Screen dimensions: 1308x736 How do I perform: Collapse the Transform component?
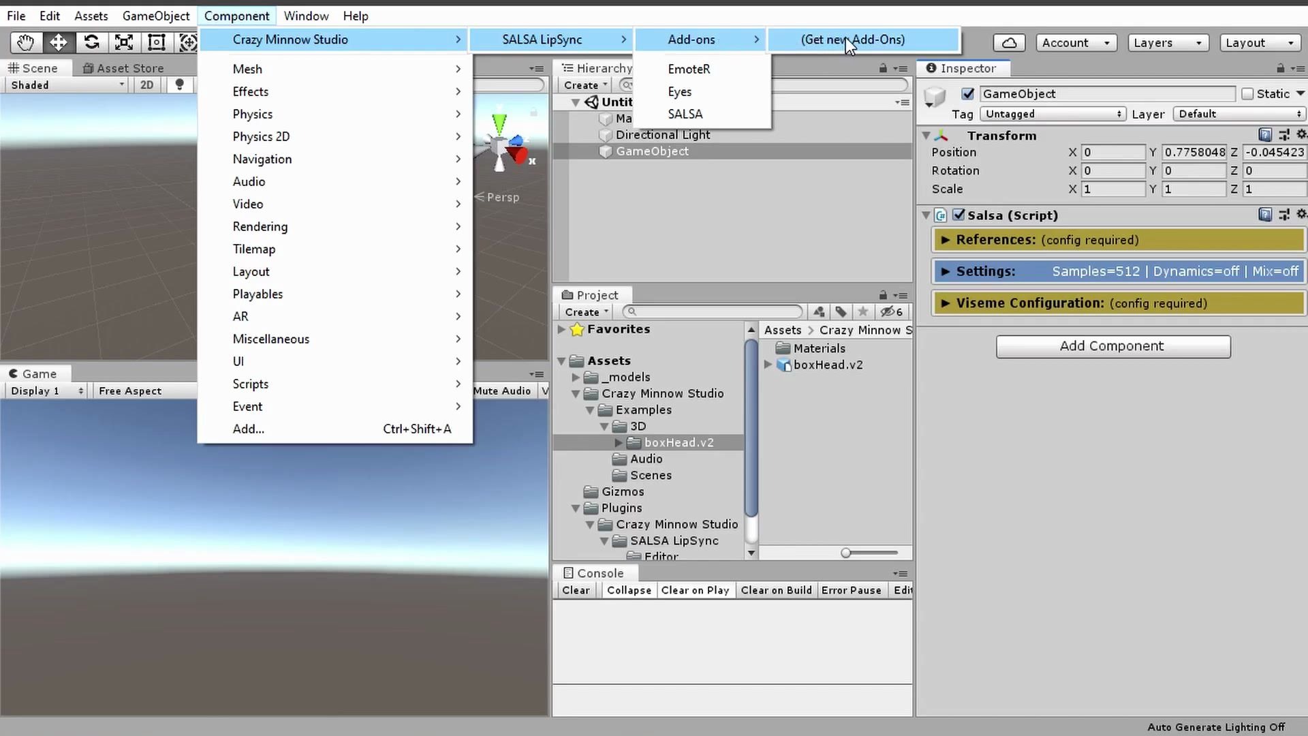point(926,136)
